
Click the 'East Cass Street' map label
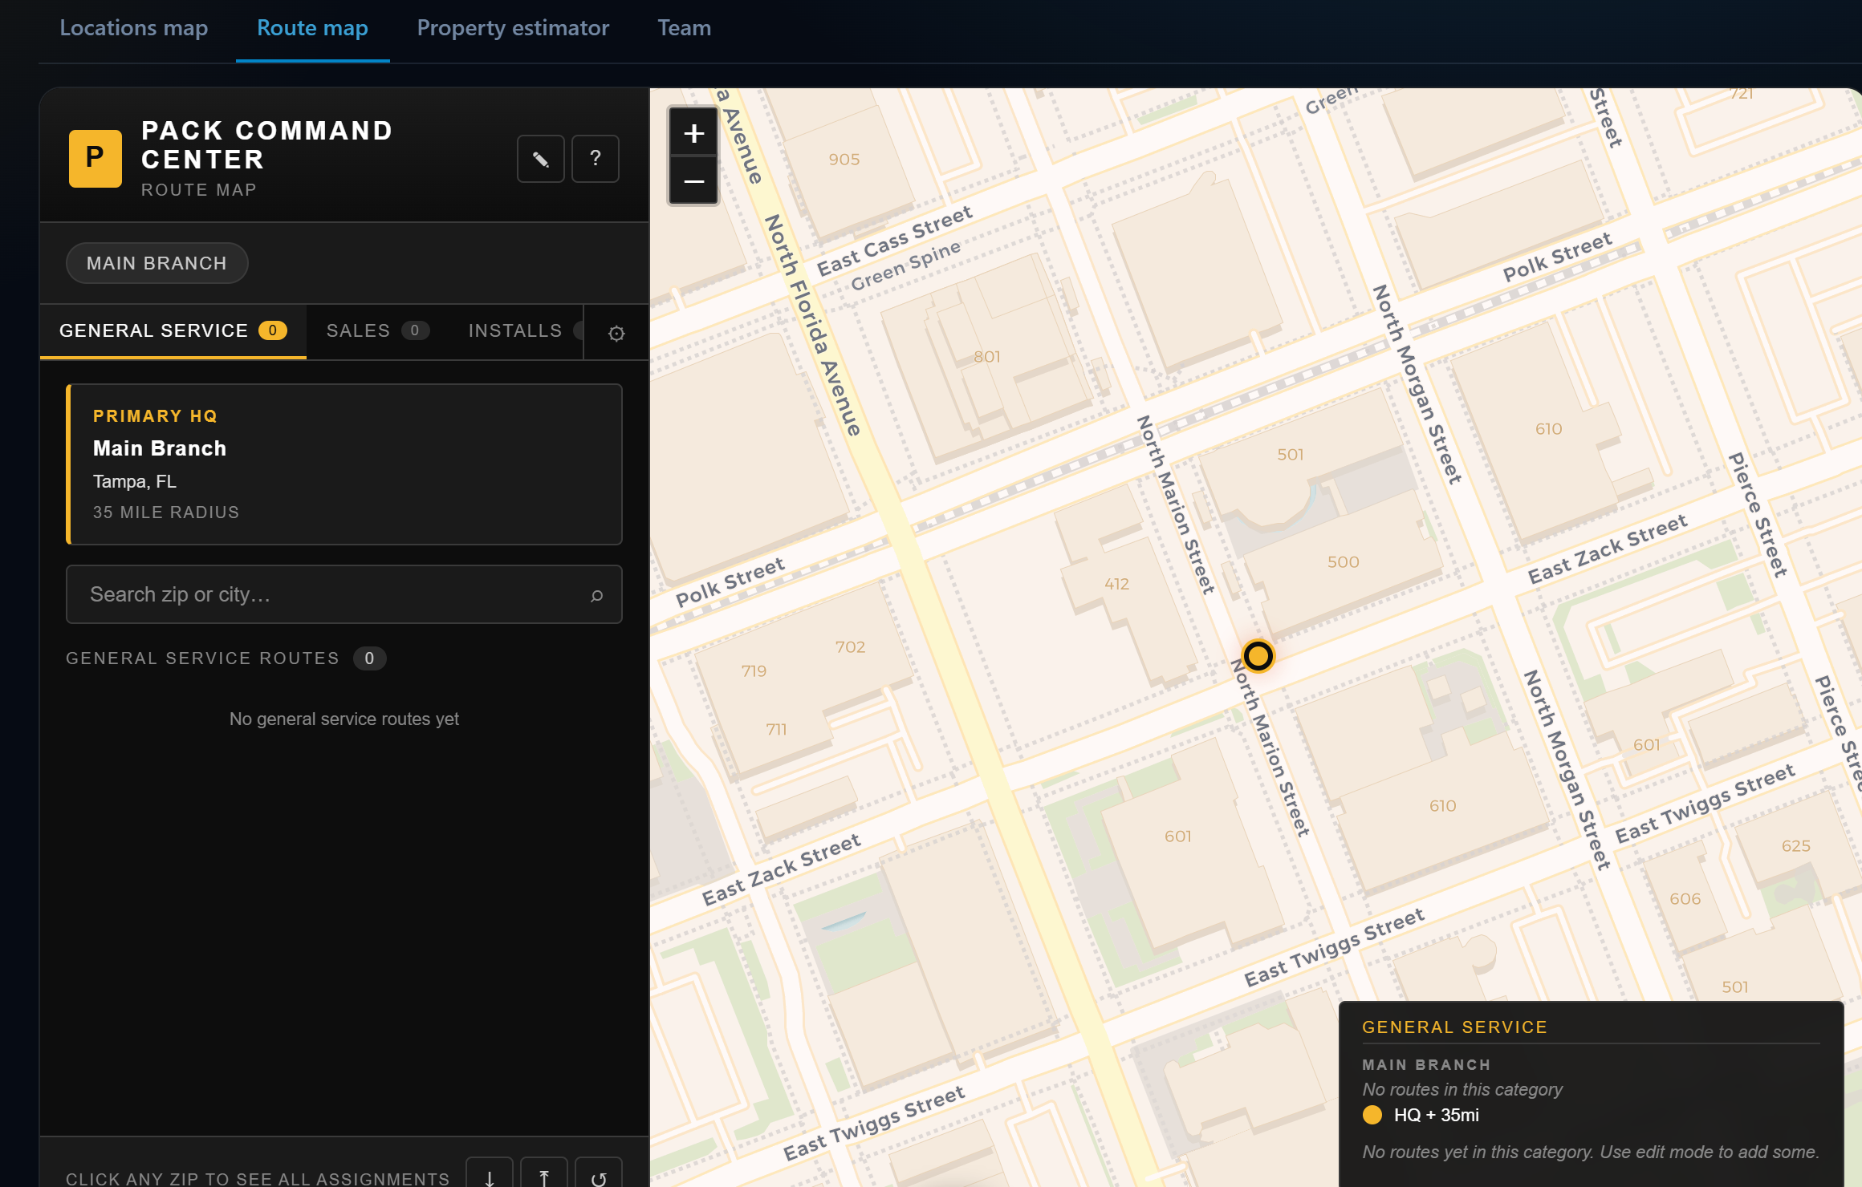[x=894, y=241]
